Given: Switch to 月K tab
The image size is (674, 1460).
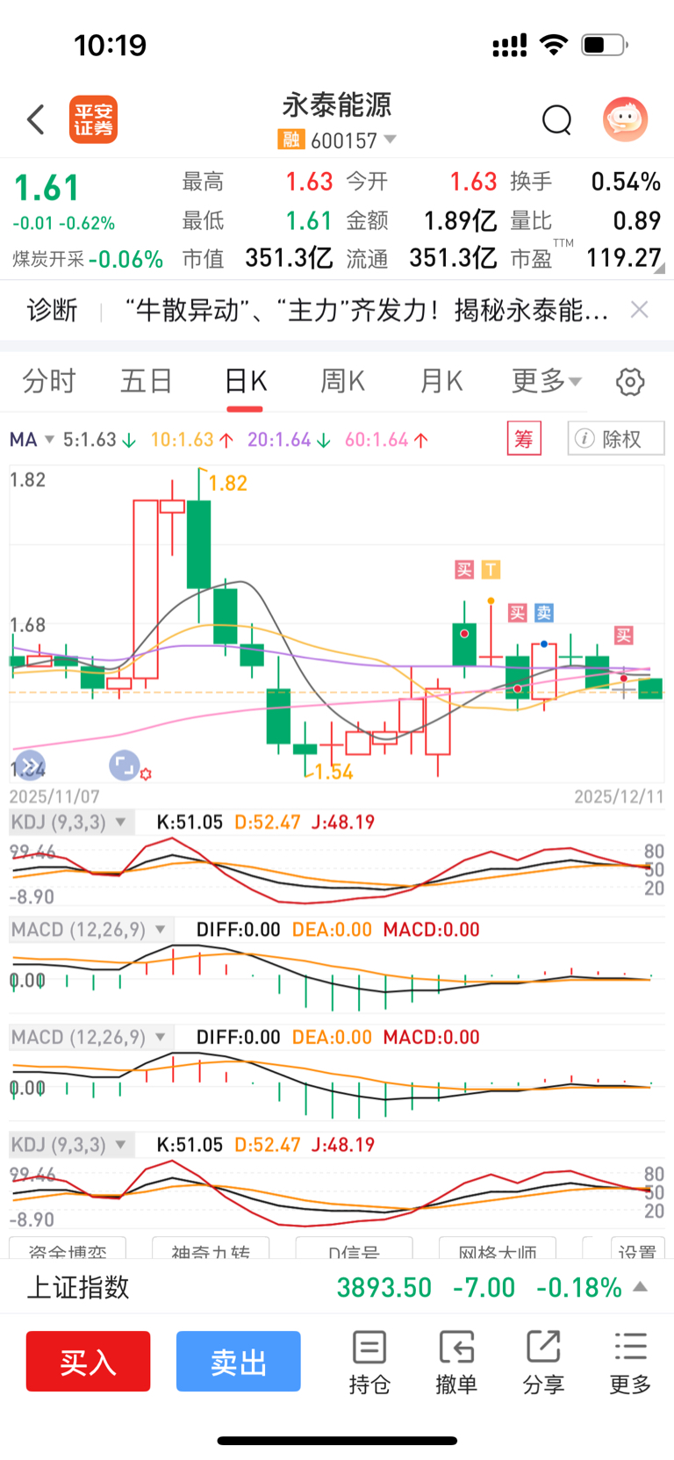Looking at the screenshot, I should coord(441,381).
